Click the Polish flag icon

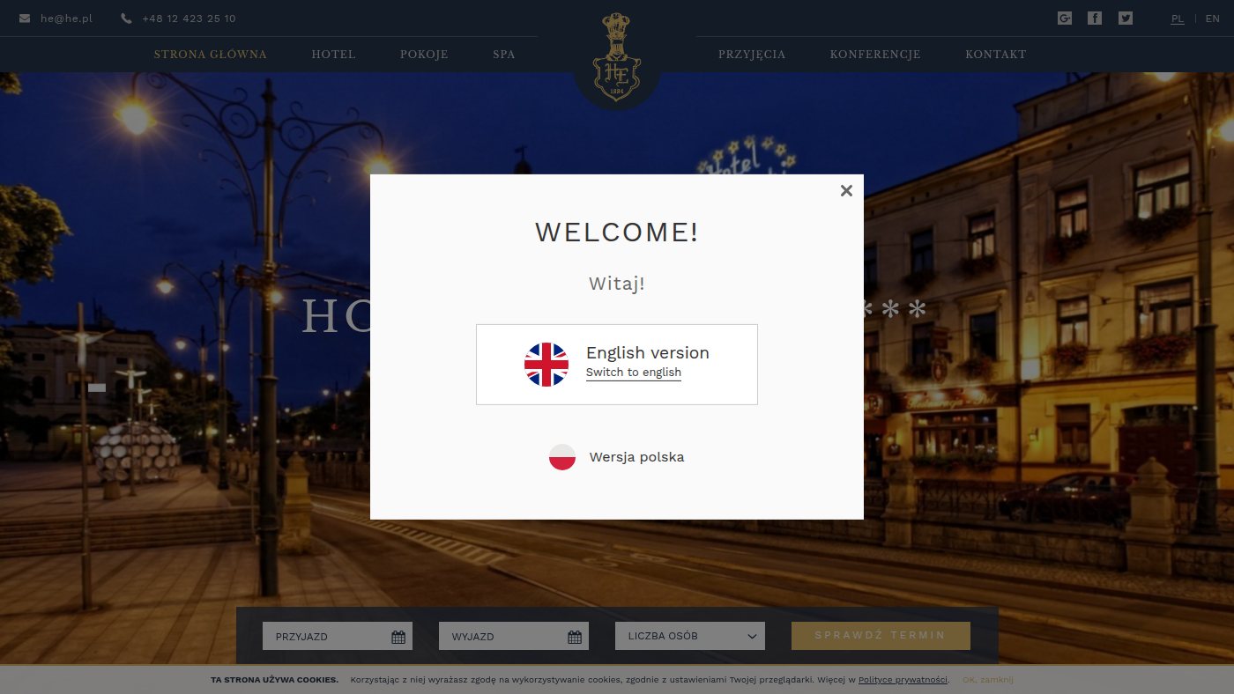562,457
